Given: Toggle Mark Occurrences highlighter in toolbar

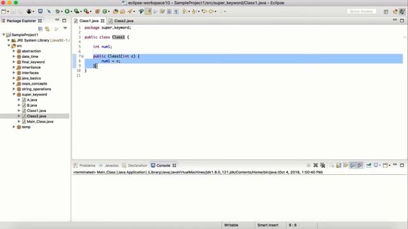Looking at the screenshot, I should [148, 11].
